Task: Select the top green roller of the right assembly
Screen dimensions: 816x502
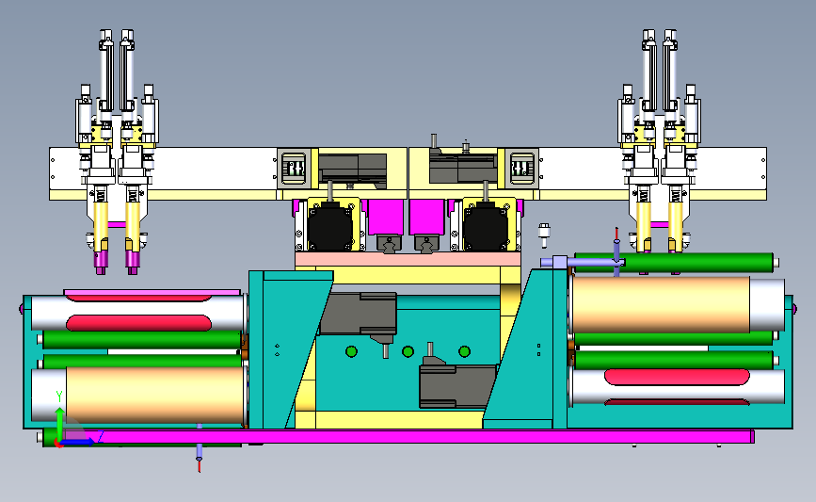Action: click(674, 263)
